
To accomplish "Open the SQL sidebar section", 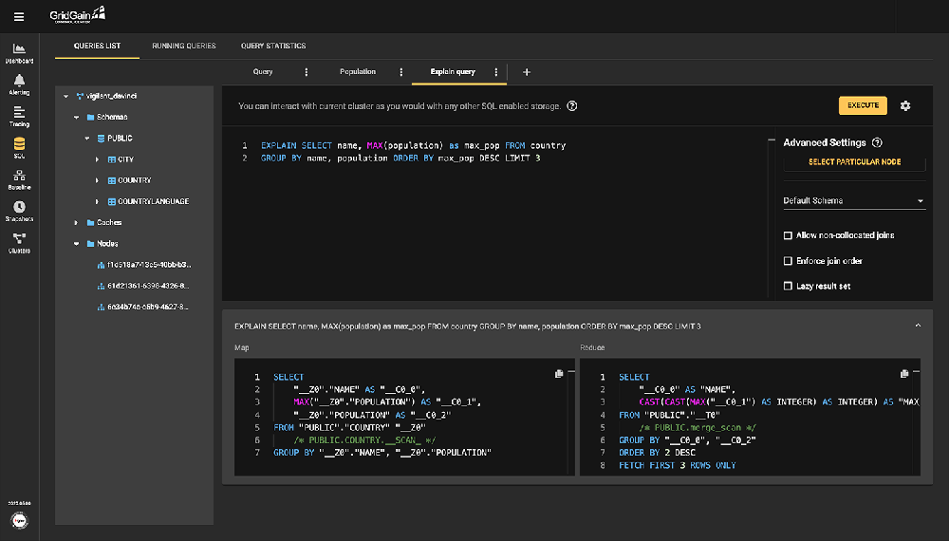I will (19, 148).
